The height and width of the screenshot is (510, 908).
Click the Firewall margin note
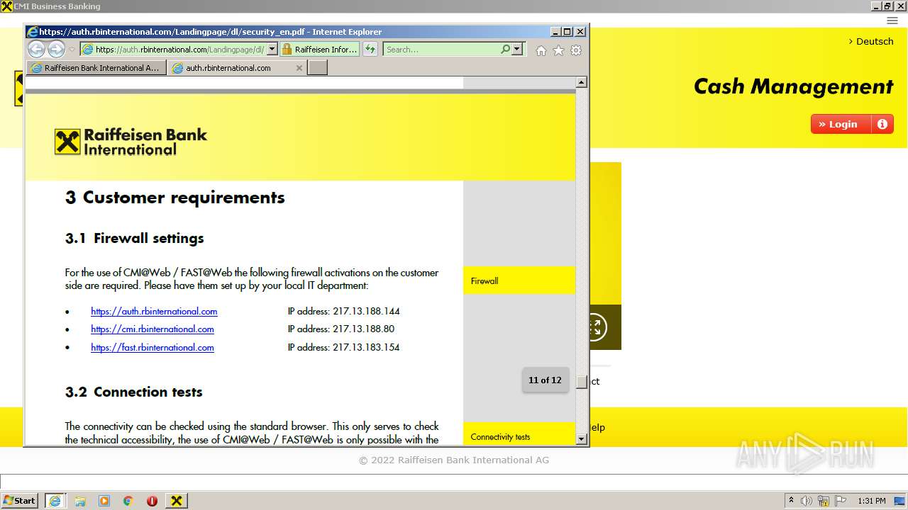[485, 281]
